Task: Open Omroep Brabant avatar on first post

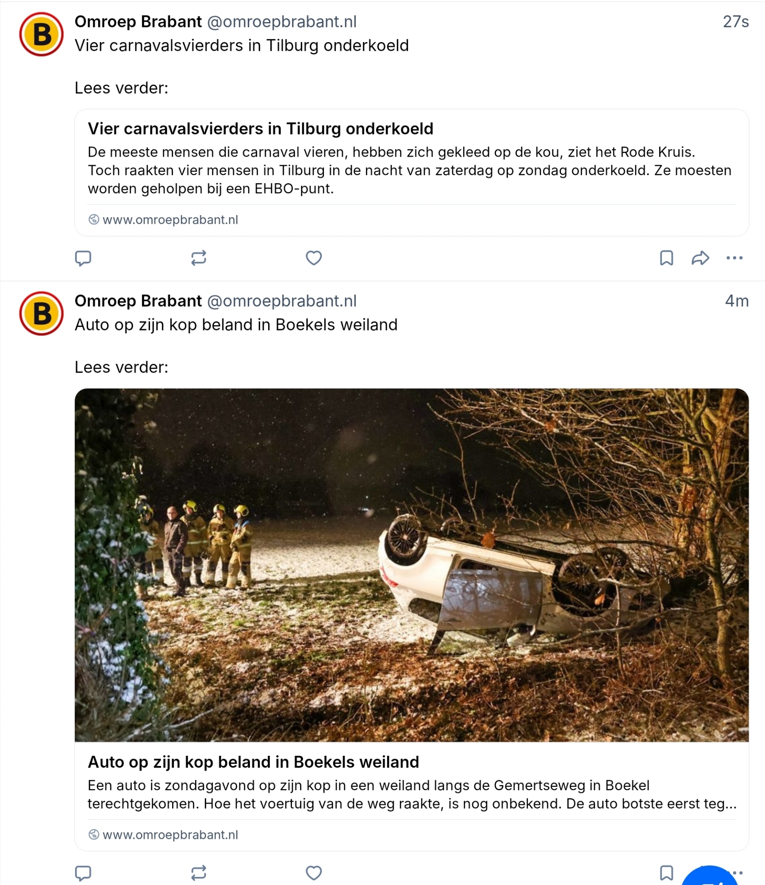Action: (42, 35)
